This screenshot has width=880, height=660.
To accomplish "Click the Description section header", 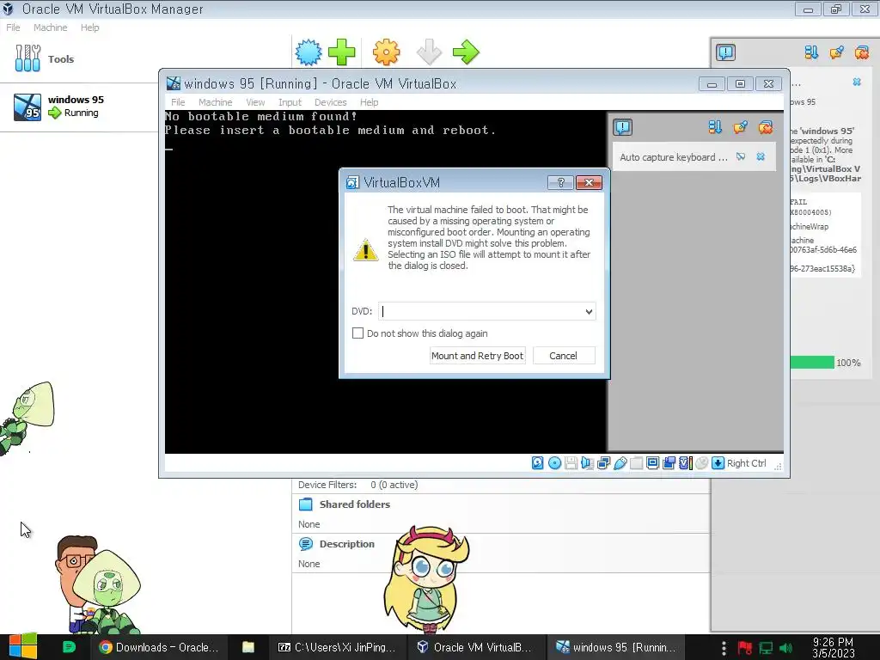I will pos(346,544).
